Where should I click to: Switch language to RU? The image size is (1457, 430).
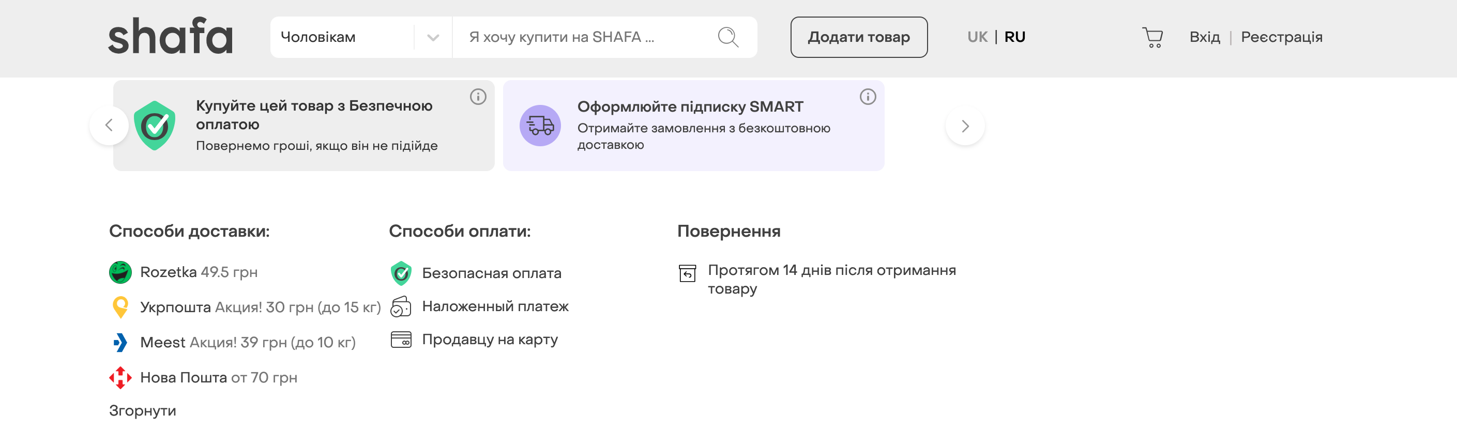1015,37
